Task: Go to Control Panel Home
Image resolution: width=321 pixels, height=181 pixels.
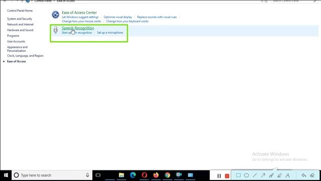Action: point(20,11)
